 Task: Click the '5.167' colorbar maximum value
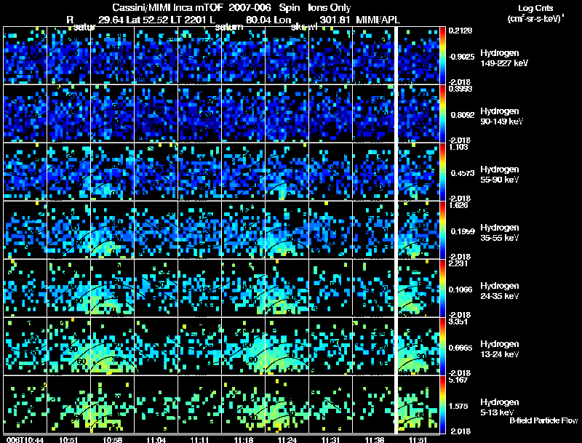pyautogui.click(x=458, y=380)
